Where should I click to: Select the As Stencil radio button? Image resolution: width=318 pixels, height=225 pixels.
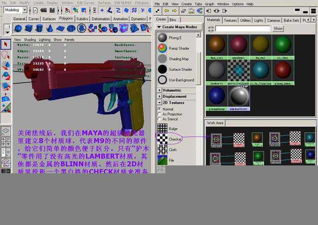[159, 119]
